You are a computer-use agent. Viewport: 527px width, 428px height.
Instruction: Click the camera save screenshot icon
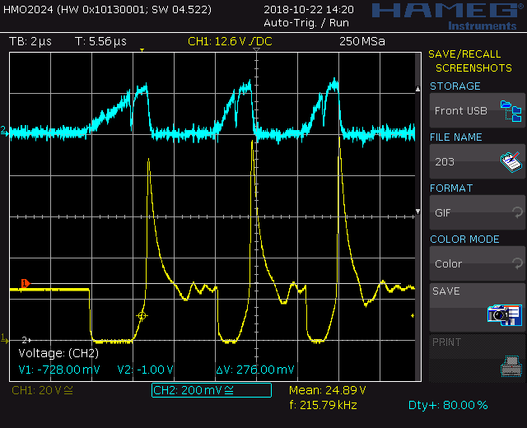click(505, 315)
